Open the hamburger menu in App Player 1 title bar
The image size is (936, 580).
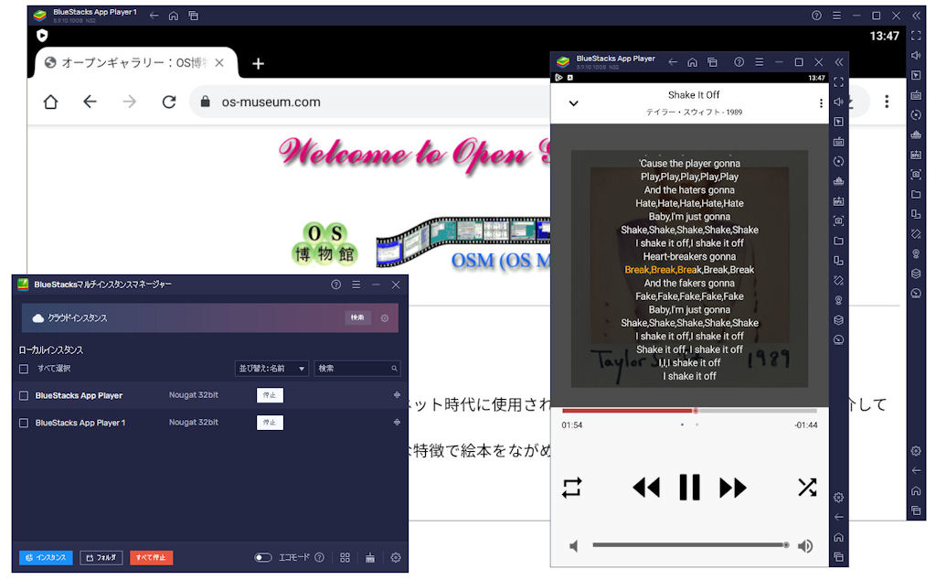837,16
